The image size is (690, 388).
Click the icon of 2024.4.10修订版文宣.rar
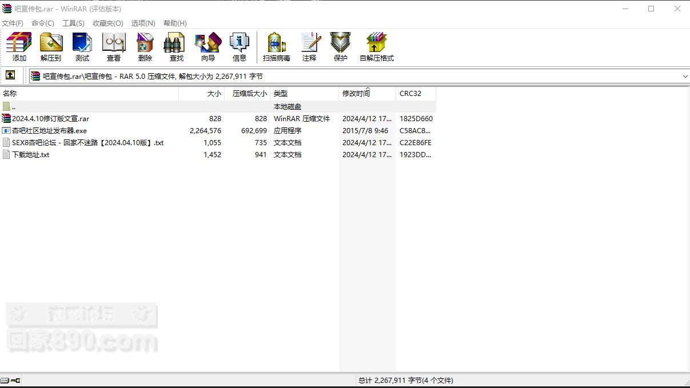click(x=6, y=118)
